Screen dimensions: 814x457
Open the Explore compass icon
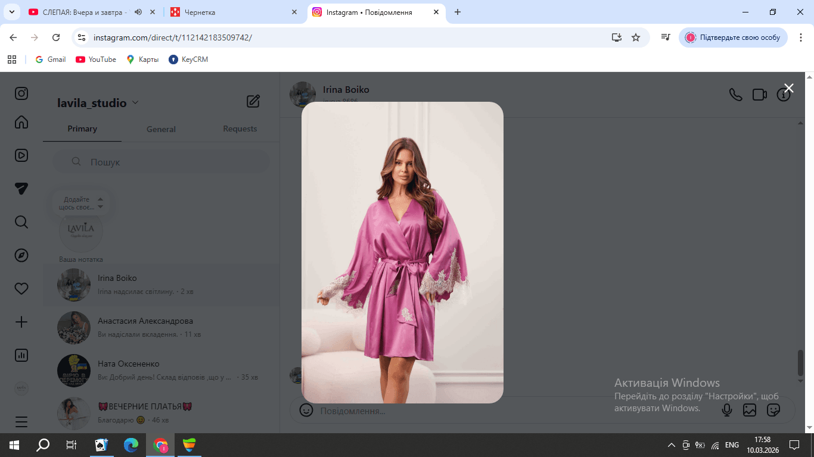(21, 255)
